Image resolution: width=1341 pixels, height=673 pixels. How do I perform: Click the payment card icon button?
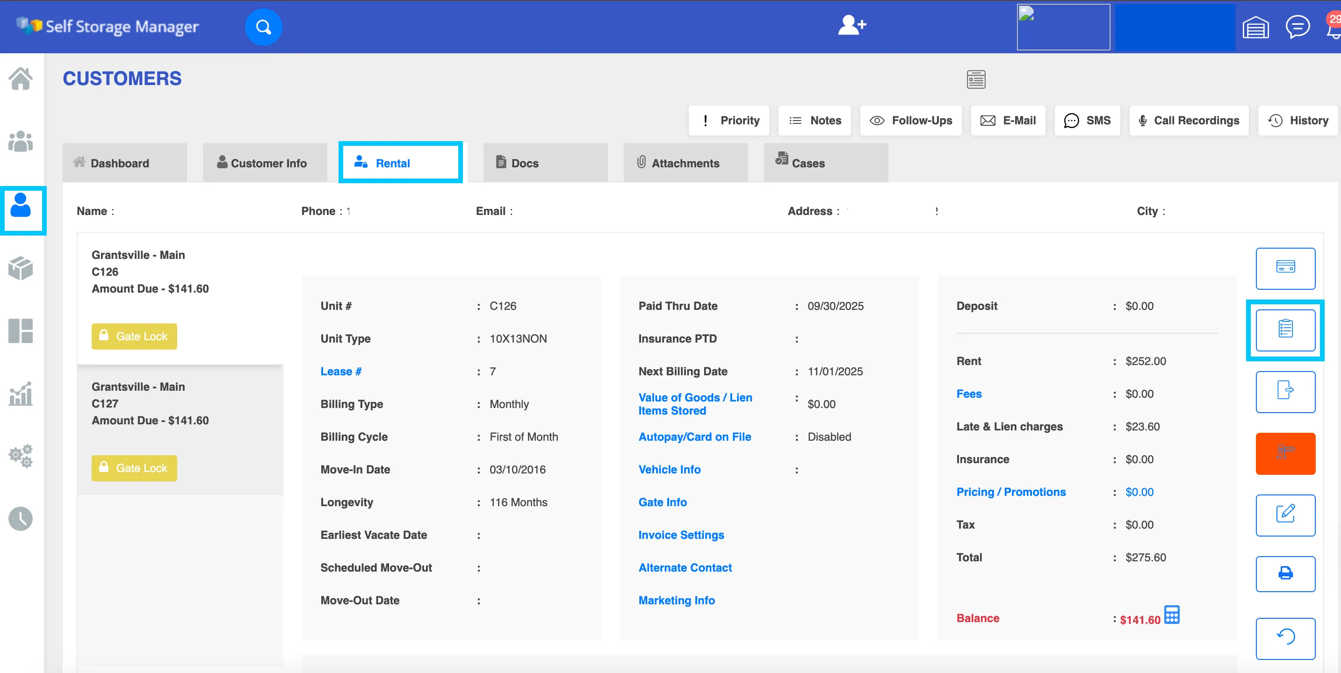(1285, 268)
